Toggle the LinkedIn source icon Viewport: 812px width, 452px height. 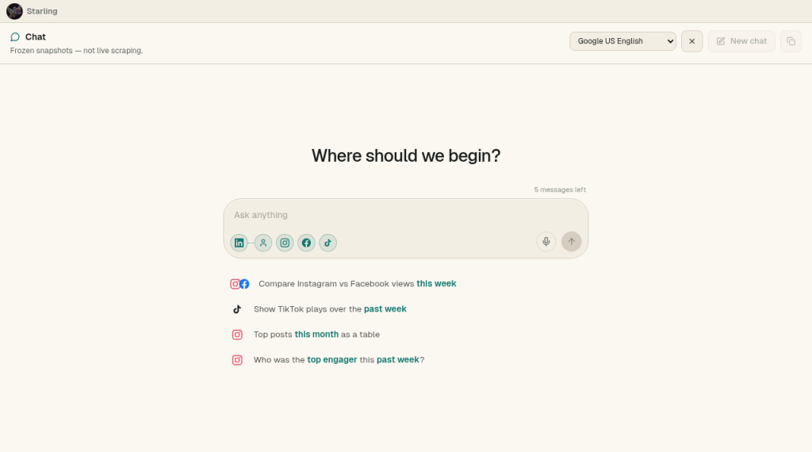click(x=239, y=243)
